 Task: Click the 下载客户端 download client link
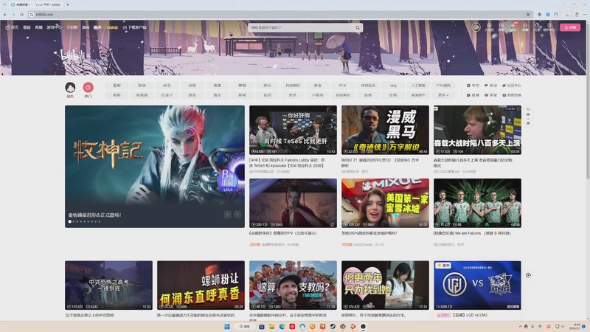pos(135,27)
